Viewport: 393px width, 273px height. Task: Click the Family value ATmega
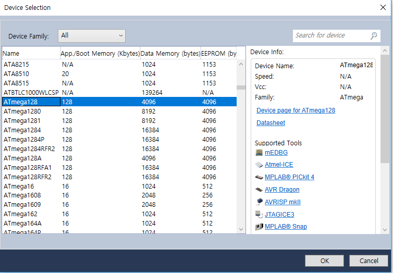click(351, 97)
